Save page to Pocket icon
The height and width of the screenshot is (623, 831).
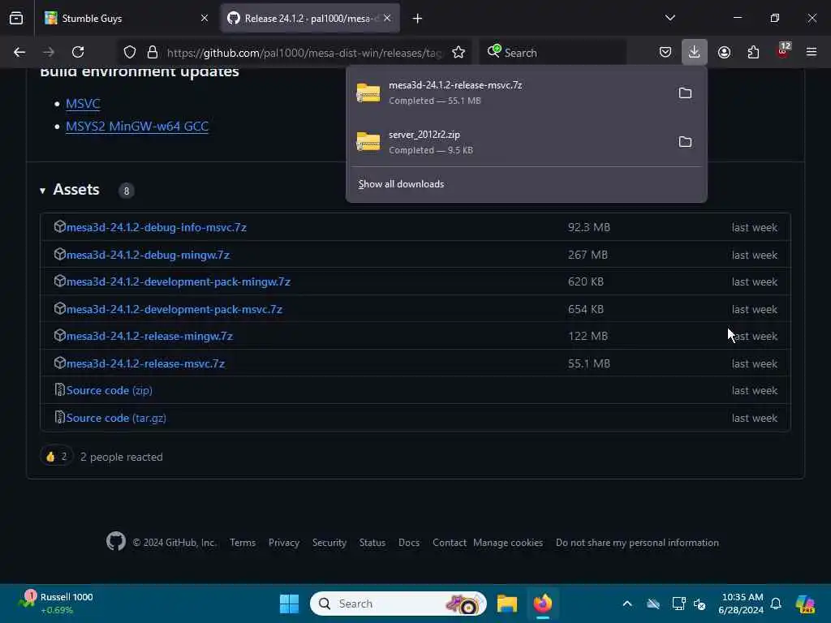665,52
